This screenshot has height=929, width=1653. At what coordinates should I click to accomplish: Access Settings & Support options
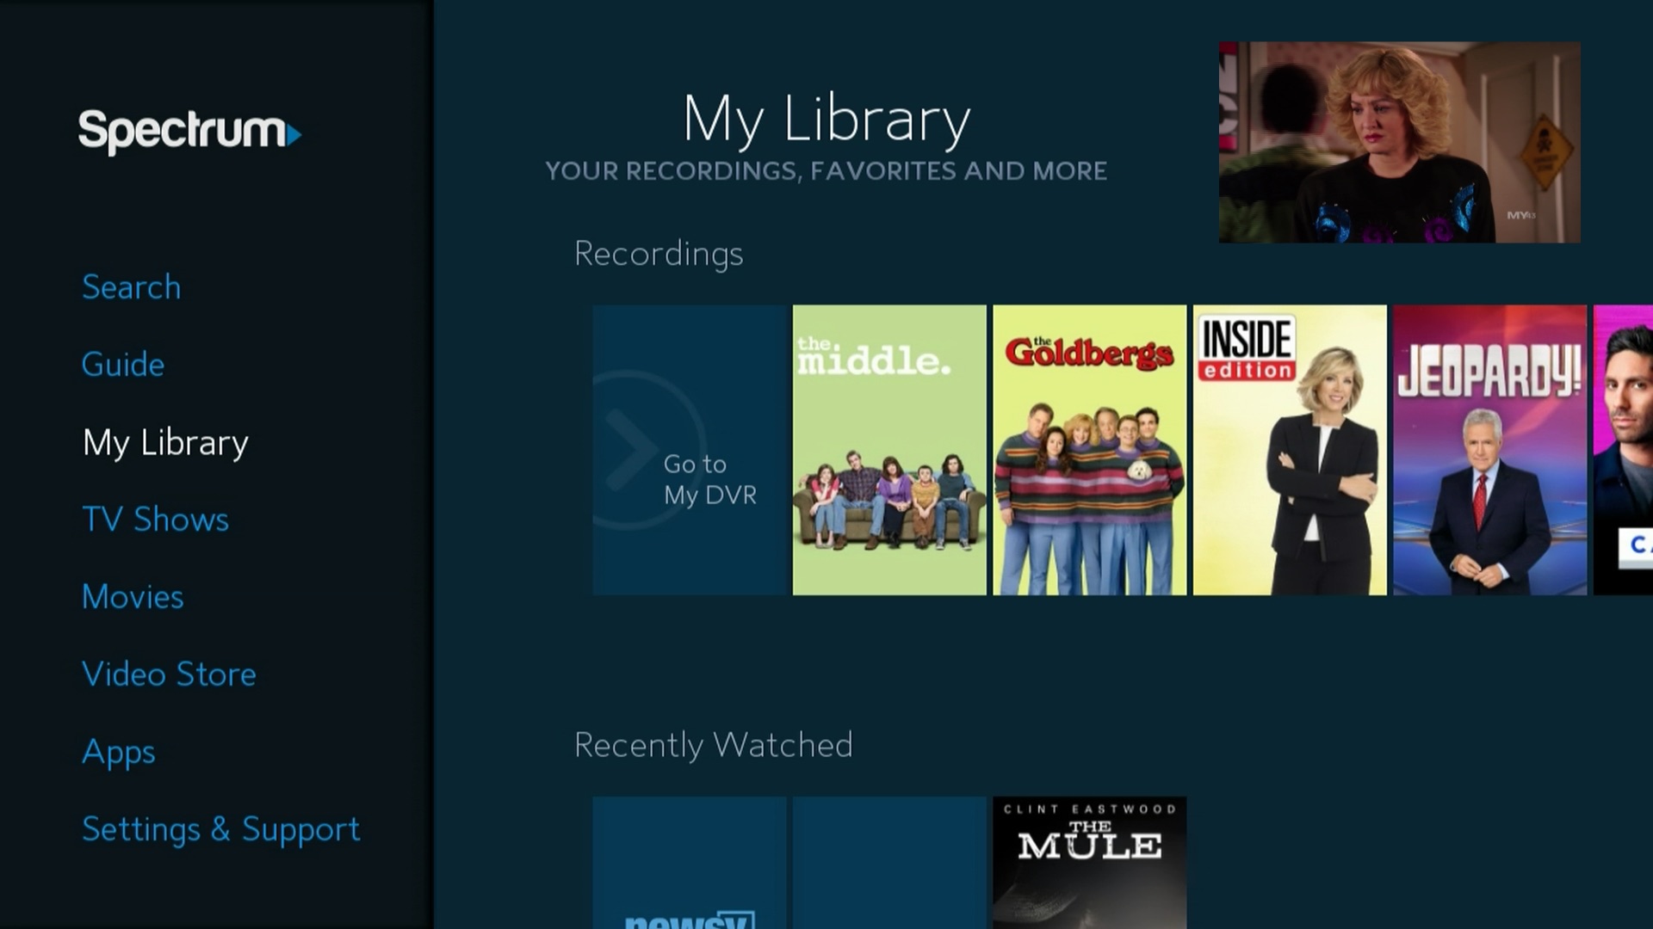click(221, 828)
